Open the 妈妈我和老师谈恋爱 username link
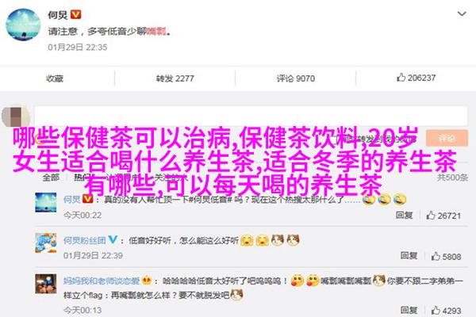 point(102,281)
